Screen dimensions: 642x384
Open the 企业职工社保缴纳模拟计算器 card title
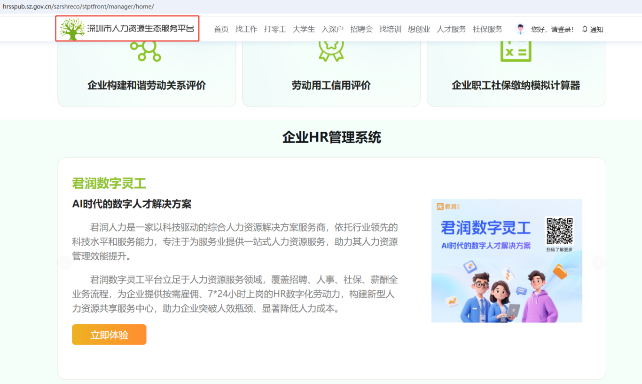(516, 85)
